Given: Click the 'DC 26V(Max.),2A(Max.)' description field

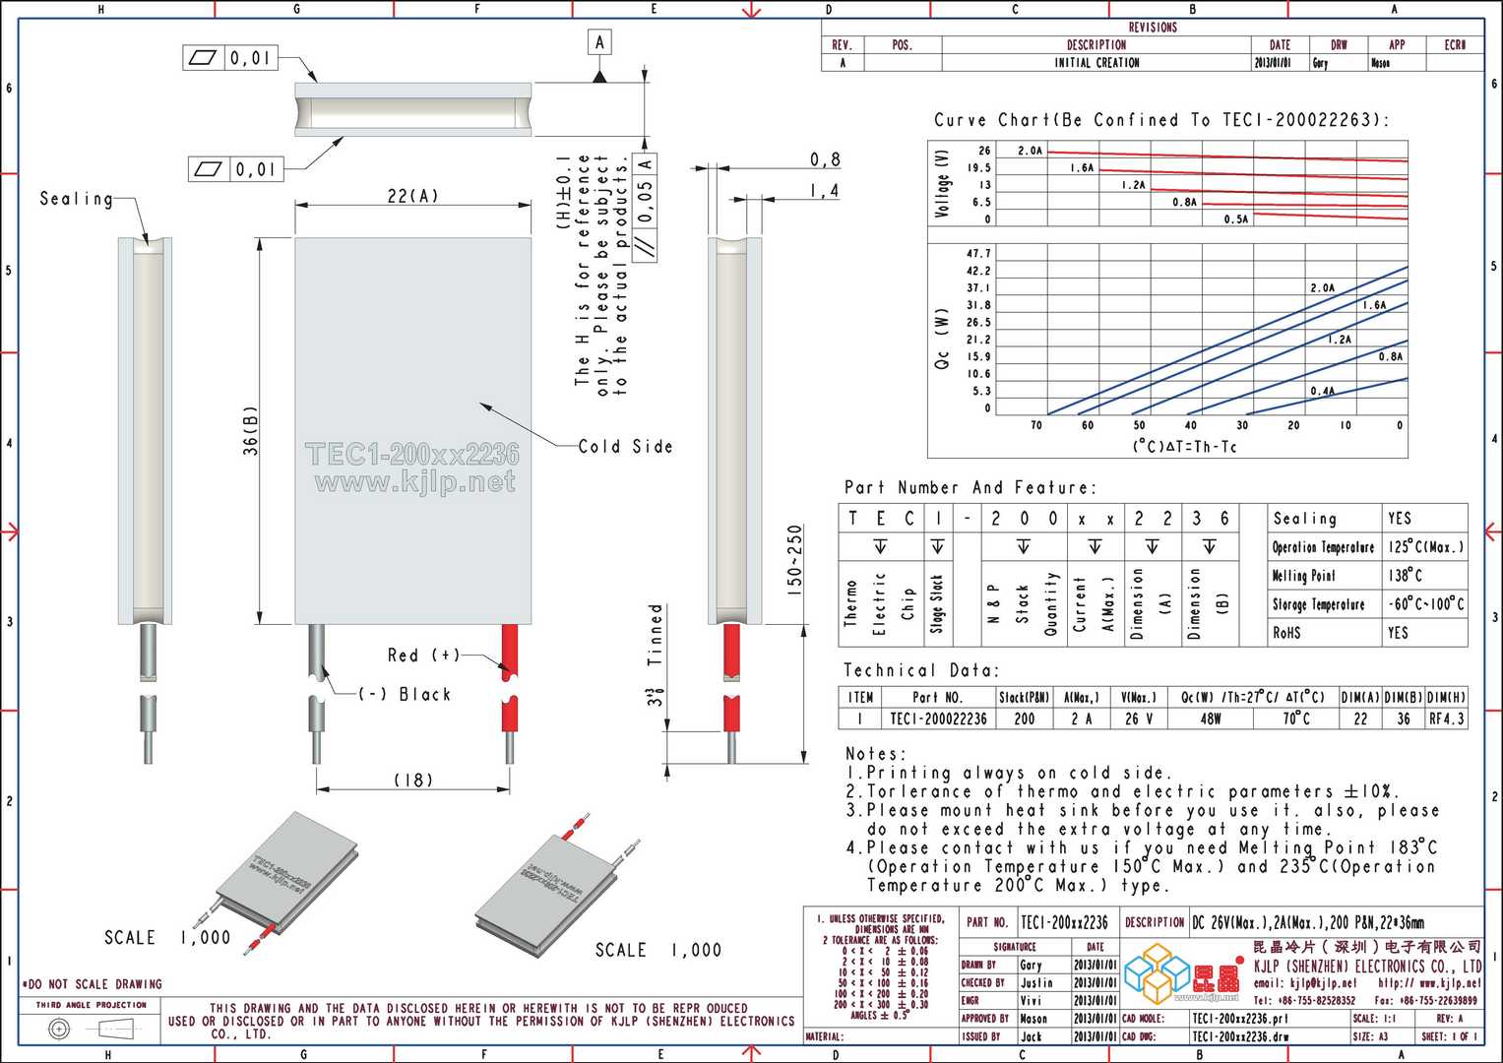Looking at the screenshot, I should (x=1308, y=922).
